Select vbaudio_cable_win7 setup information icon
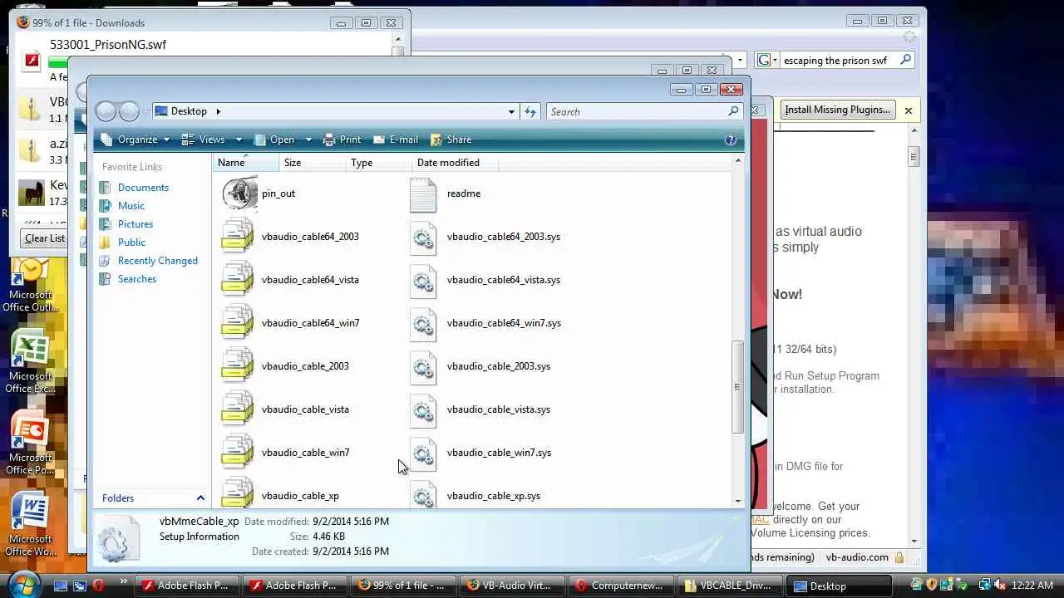The height and width of the screenshot is (598, 1064). (238, 453)
